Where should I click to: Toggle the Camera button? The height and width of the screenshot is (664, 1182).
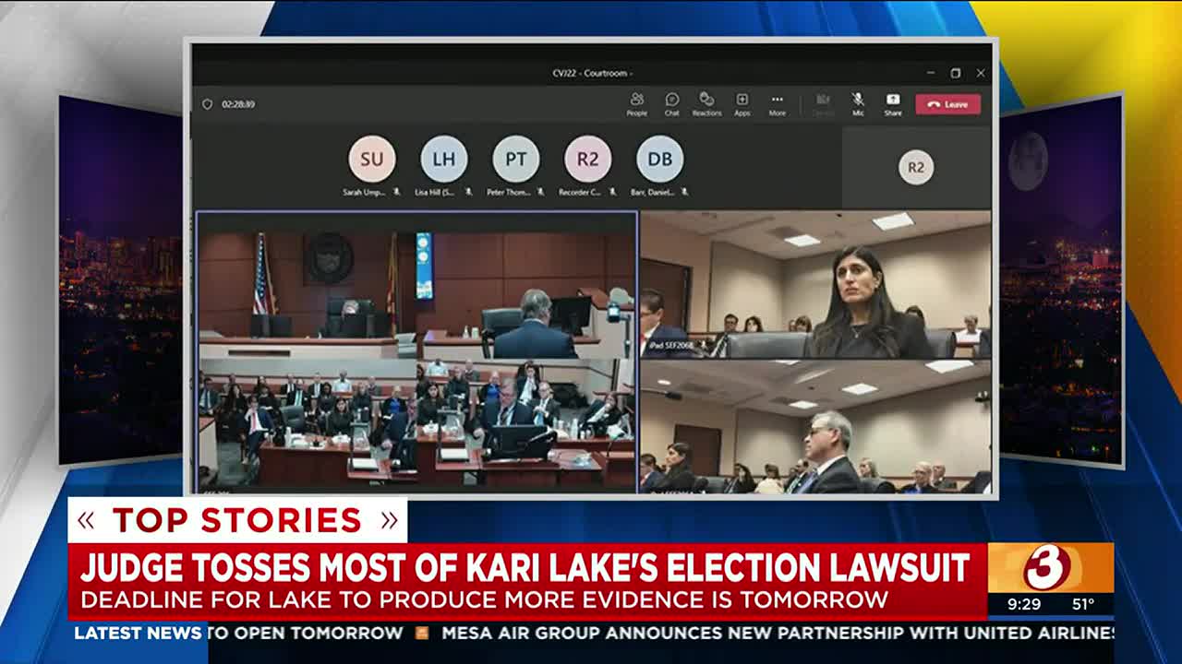[822, 103]
